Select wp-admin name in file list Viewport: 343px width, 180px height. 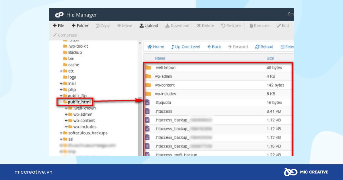point(163,77)
